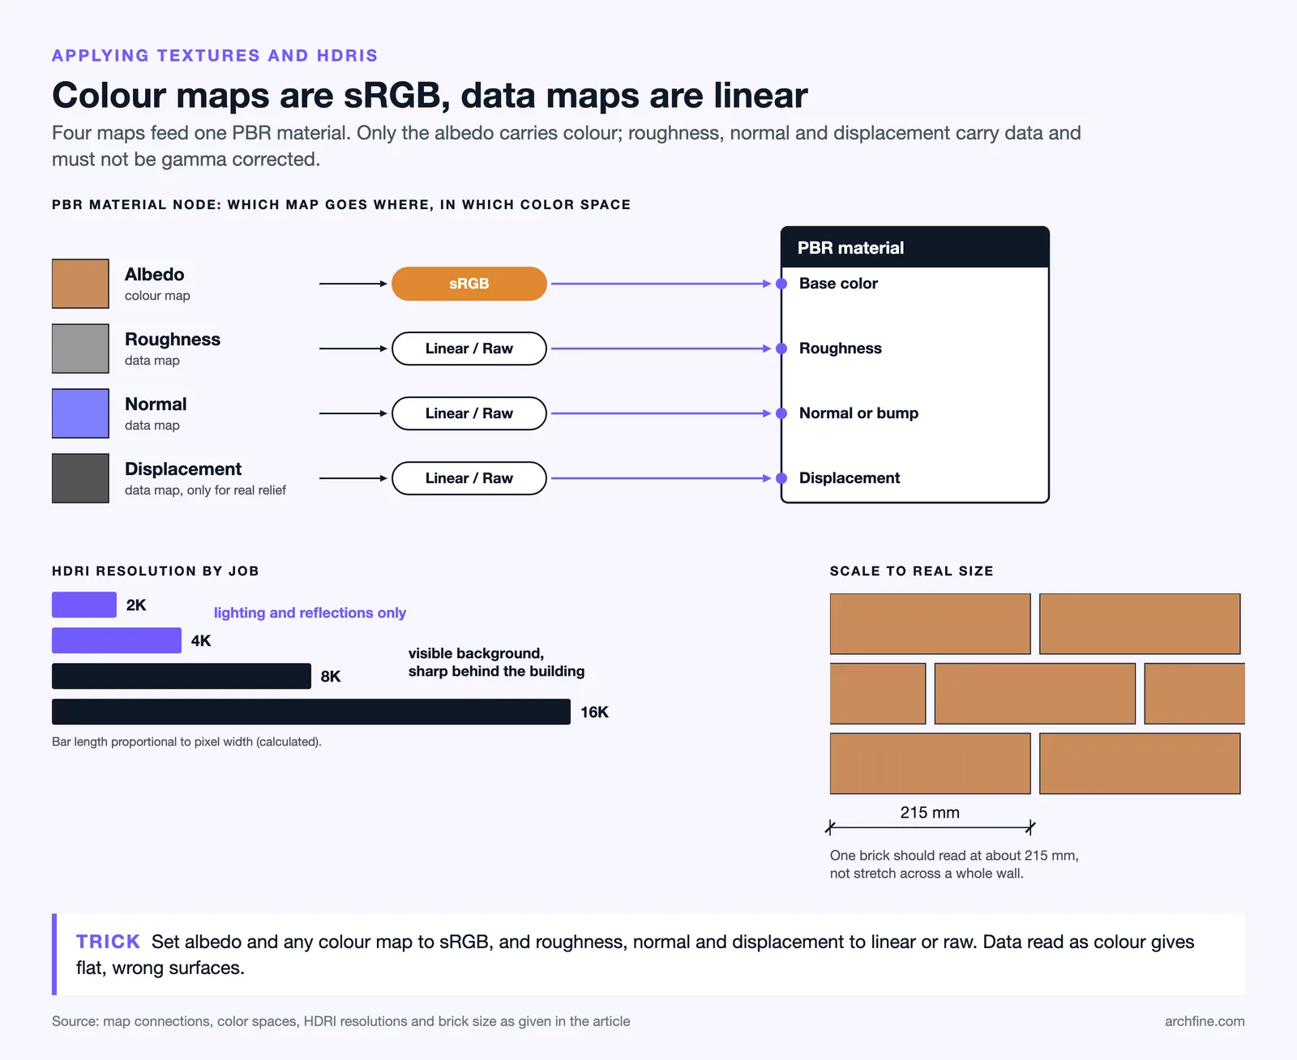1297x1060 pixels.
Task: Click the 215 mm dimension label
Action: click(930, 812)
